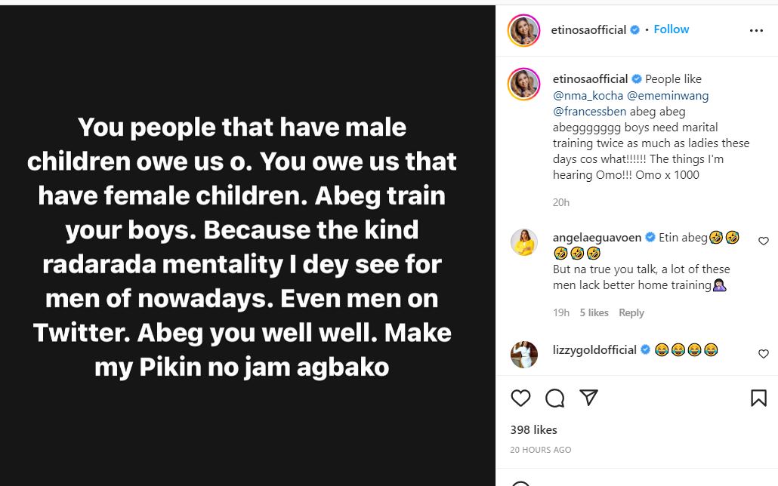The width and height of the screenshot is (778, 486).
Task: Open comments via speech bubble icon
Action: tap(554, 398)
